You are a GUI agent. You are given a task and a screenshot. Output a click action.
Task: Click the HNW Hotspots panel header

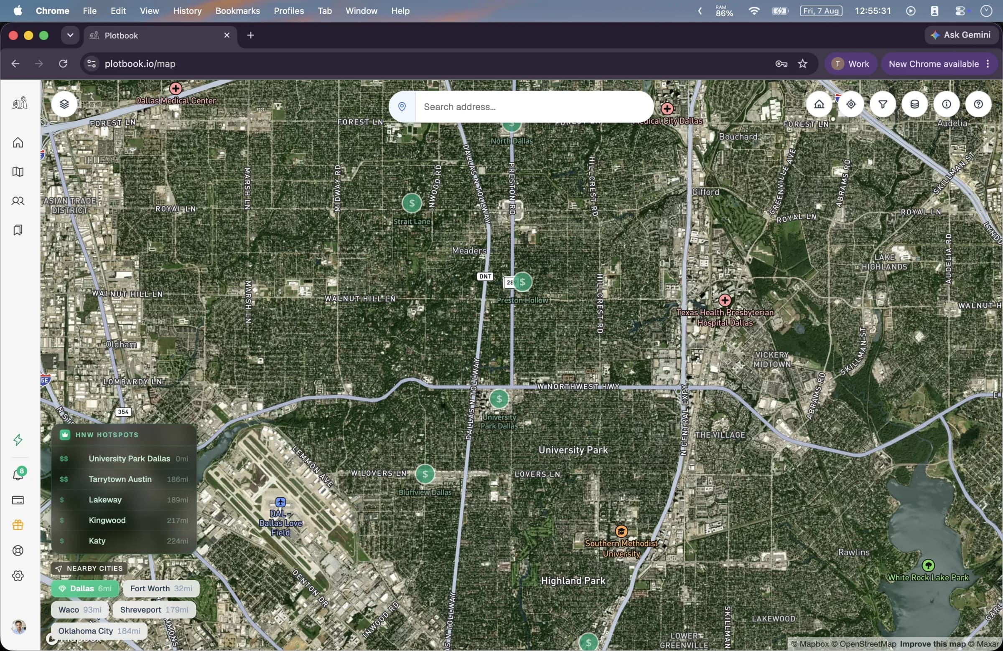point(124,435)
